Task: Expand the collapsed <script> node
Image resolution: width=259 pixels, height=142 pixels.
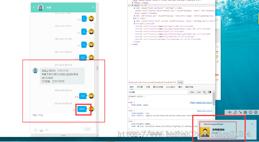Action: click(x=135, y=24)
